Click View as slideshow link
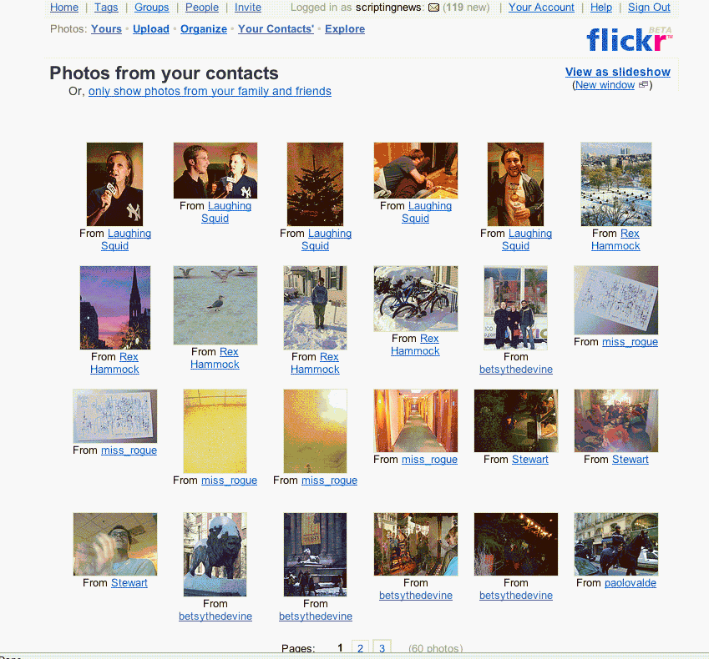Viewport: 709px width, 659px height. point(618,72)
